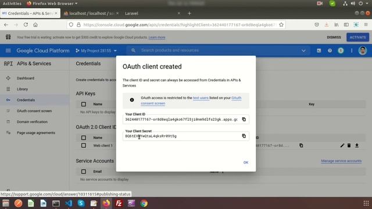Open the test users link
Screen dimensions: 372x209
coord(201,98)
